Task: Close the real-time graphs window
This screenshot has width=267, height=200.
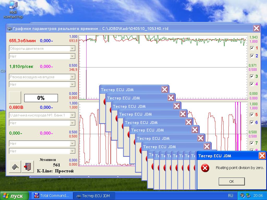Action: pos(256,28)
